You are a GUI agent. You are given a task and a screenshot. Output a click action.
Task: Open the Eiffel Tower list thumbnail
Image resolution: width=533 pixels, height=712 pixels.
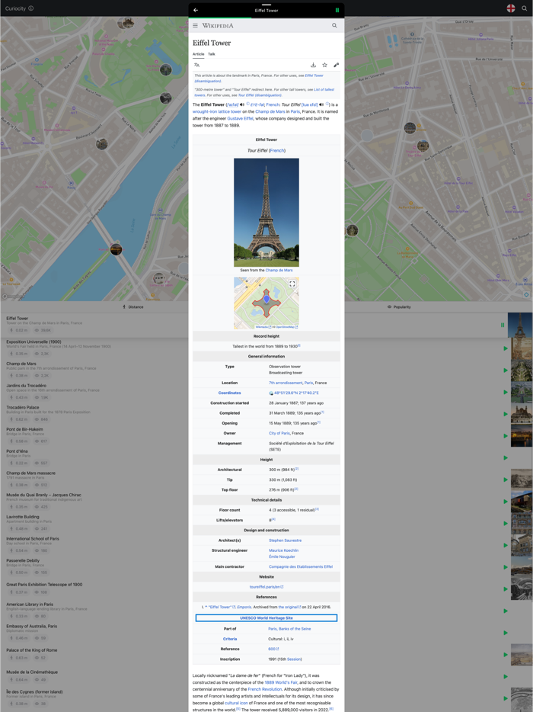520,325
